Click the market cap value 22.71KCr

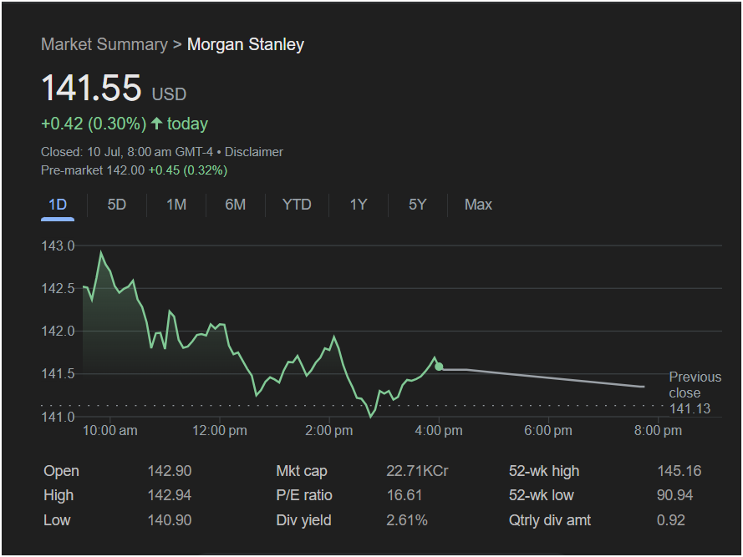[x=417, y=471]
